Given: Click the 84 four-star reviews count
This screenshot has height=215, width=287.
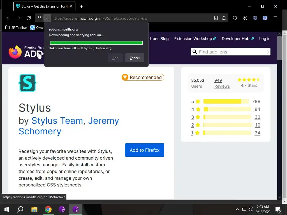Looking at the screenshot, I should pyautogui.click(x=257, y=109).
